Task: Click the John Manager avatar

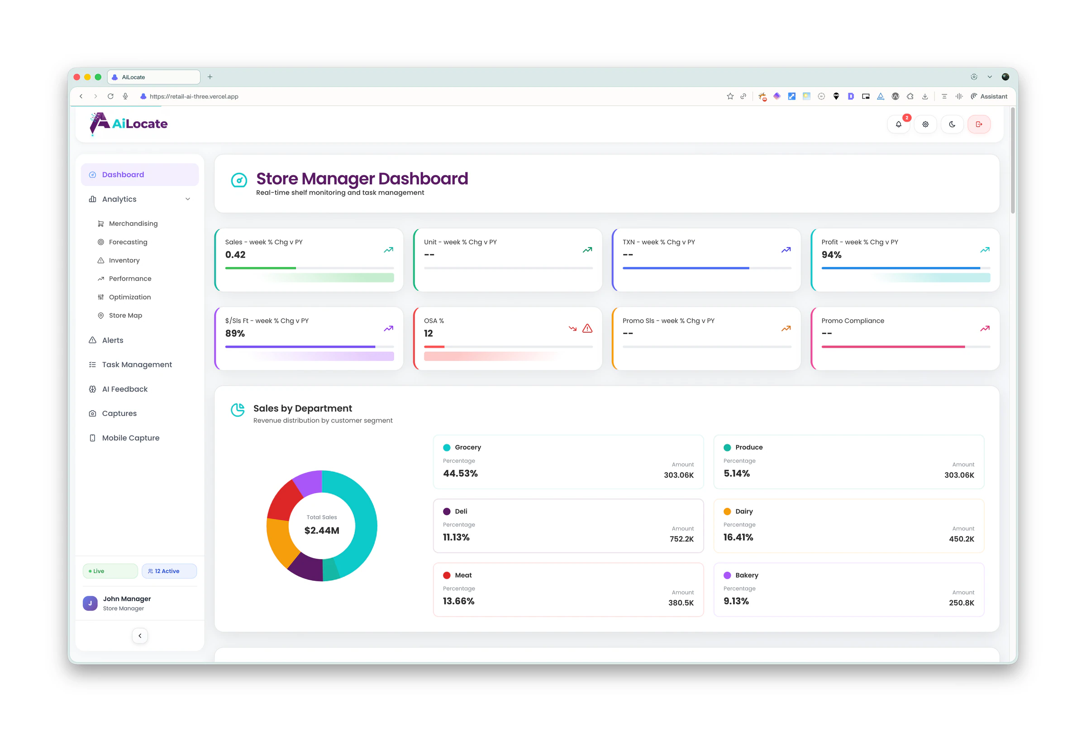Action: [90, 603]
